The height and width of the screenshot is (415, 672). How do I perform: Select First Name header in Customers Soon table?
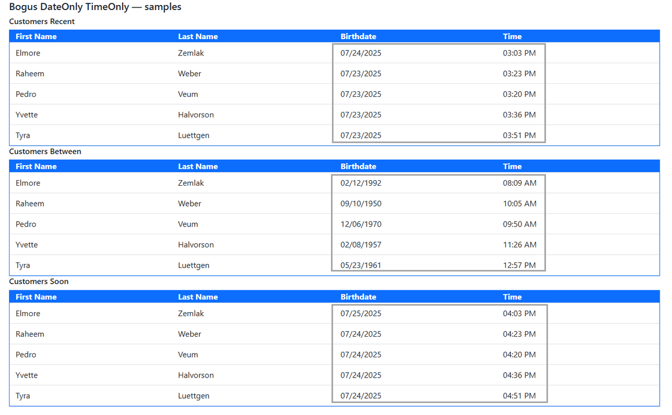(36, 297)
